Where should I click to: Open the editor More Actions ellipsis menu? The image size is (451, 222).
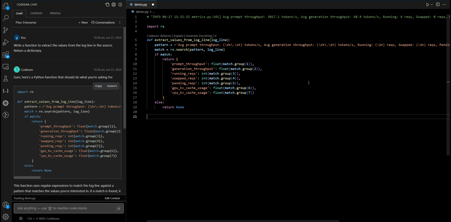coord(444,4)
